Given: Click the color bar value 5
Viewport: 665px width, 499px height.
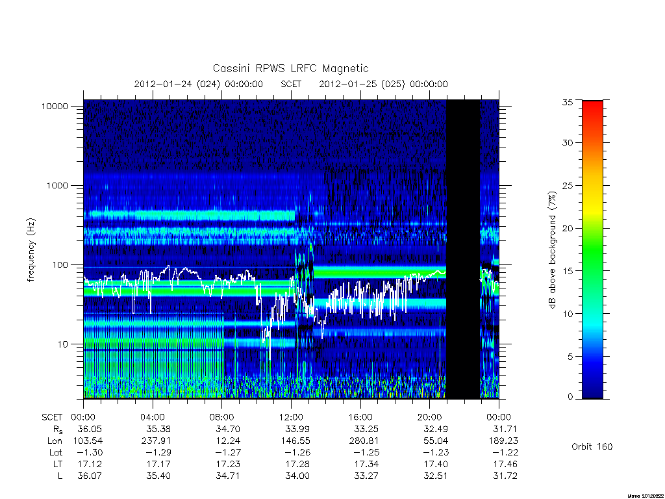Looking at the screenshot, I should (x=570, y=357).
